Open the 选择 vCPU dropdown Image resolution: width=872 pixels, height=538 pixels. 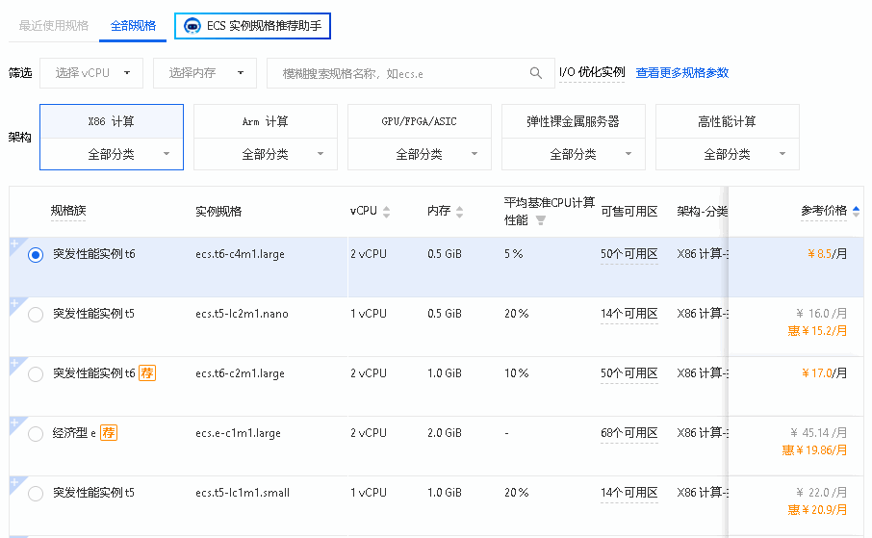[x=91, y=73]
